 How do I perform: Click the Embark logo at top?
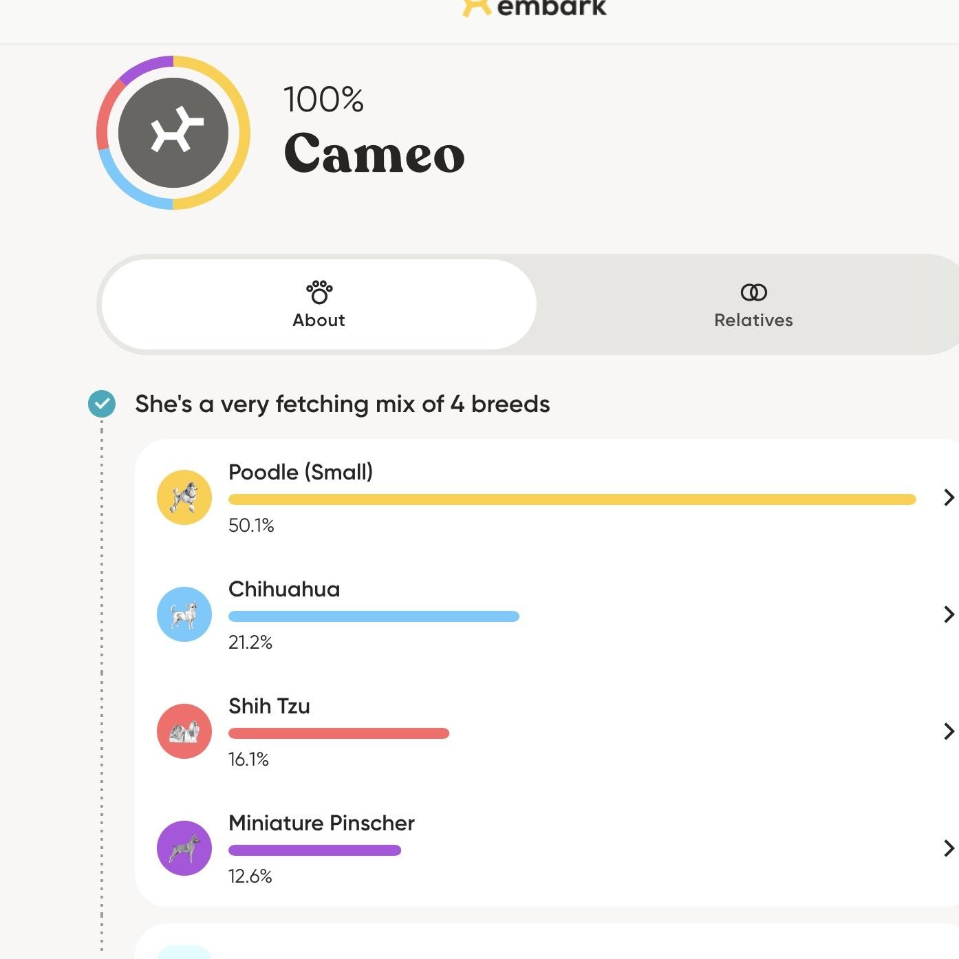click(x=535, y=7)
